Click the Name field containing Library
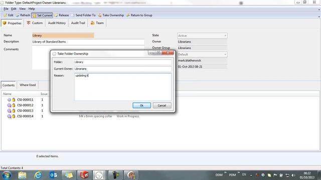 pyautogui.click(x=63, y=35)
